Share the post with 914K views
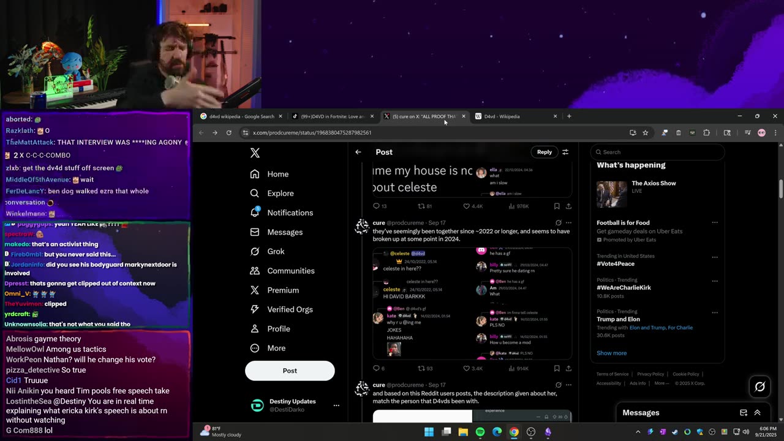This screenshot has width=784, height=441. click(x=568, y=368)
